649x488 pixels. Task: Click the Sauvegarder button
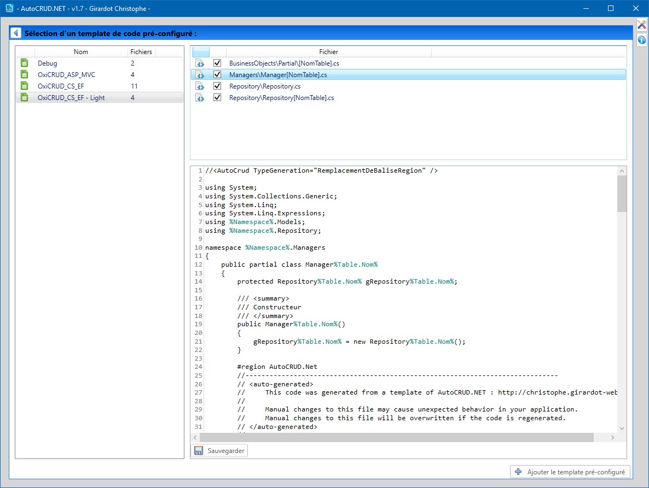(219, 450)
